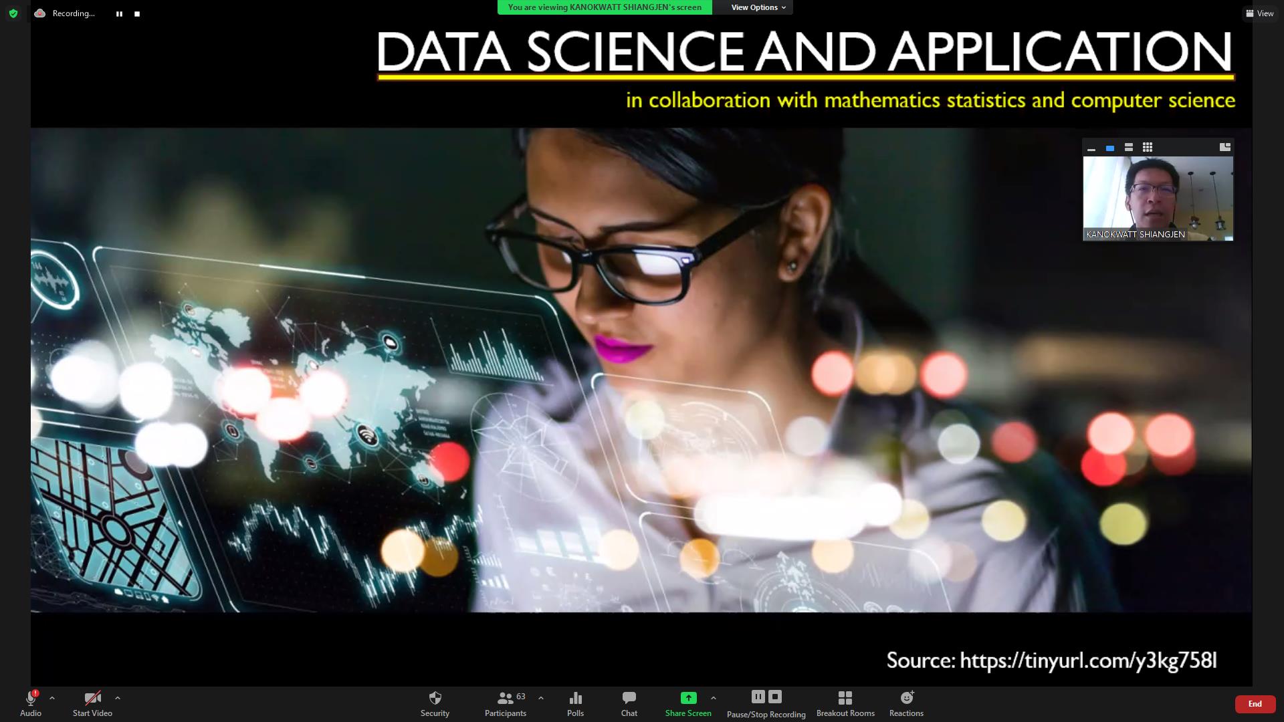The image size is (1284, 722).
Task: Open the Participants panel
Action: [506, 704]
